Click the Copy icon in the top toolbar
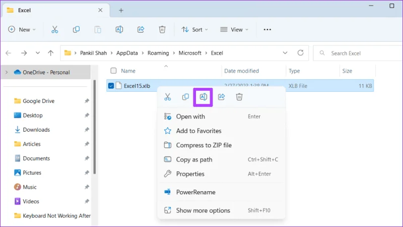403x227 pixels. pyautogui.click(x=76, y=30)
